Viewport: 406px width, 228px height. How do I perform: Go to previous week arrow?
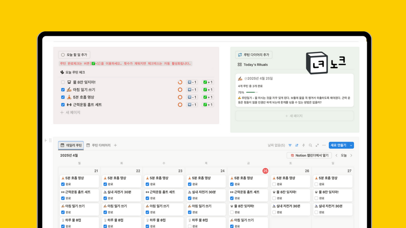click(337, 155)
